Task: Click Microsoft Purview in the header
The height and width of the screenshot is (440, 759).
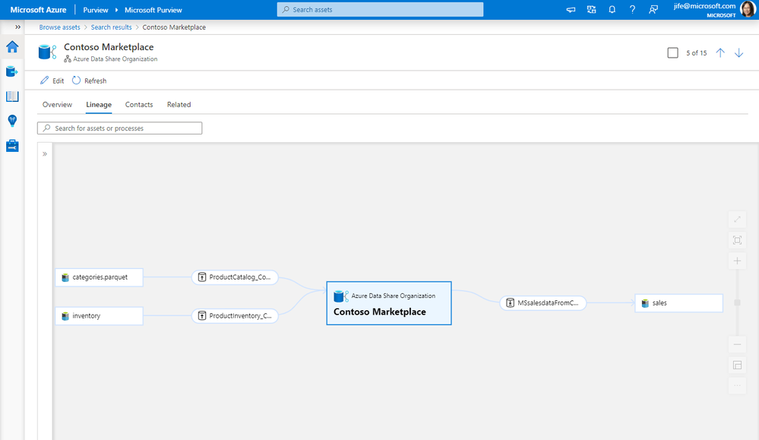Action: (153, 10)
